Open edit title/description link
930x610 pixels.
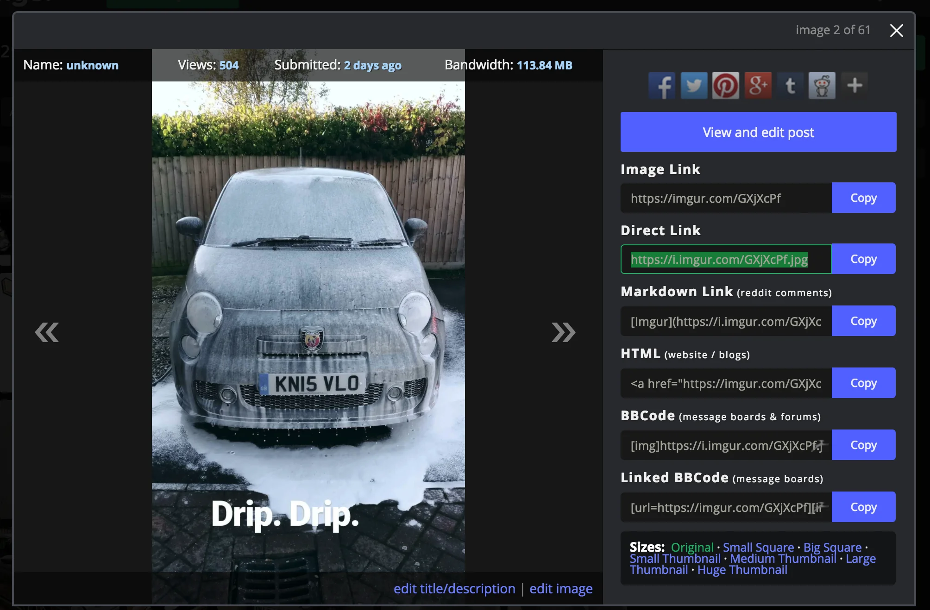point(454,589)
